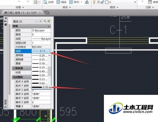The image size is (158, 122).
Task: Click the 端点 Z 坐标 value field
Action: point(41,102)
